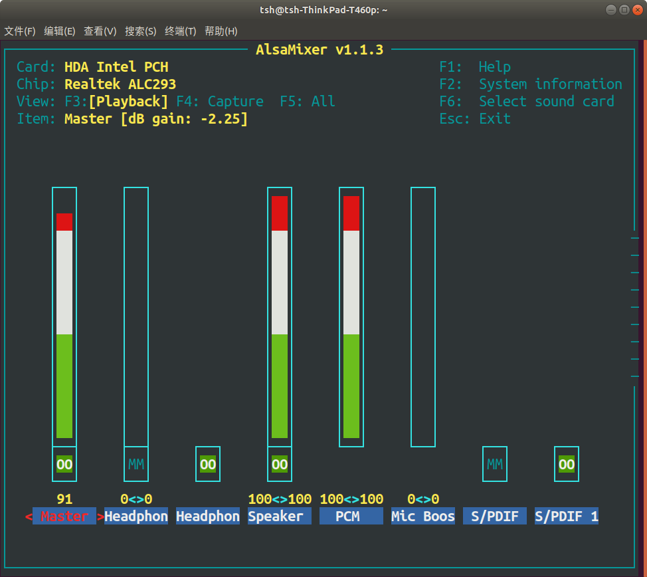Image resolution: width=647 pixels, height=577 pixels.
Task: Select the S/PDIF 1 channel label
Action: pos(566,516)
